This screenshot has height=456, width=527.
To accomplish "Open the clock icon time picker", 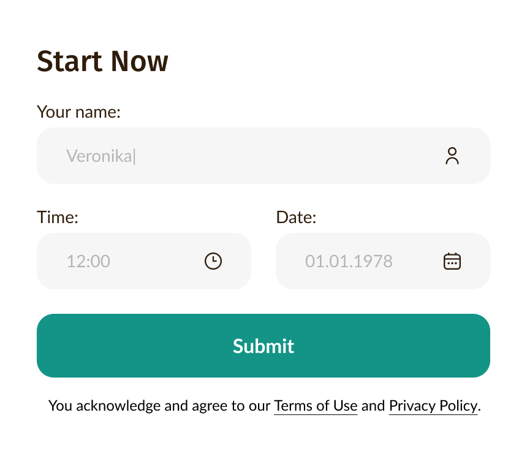I will (213, 261).
